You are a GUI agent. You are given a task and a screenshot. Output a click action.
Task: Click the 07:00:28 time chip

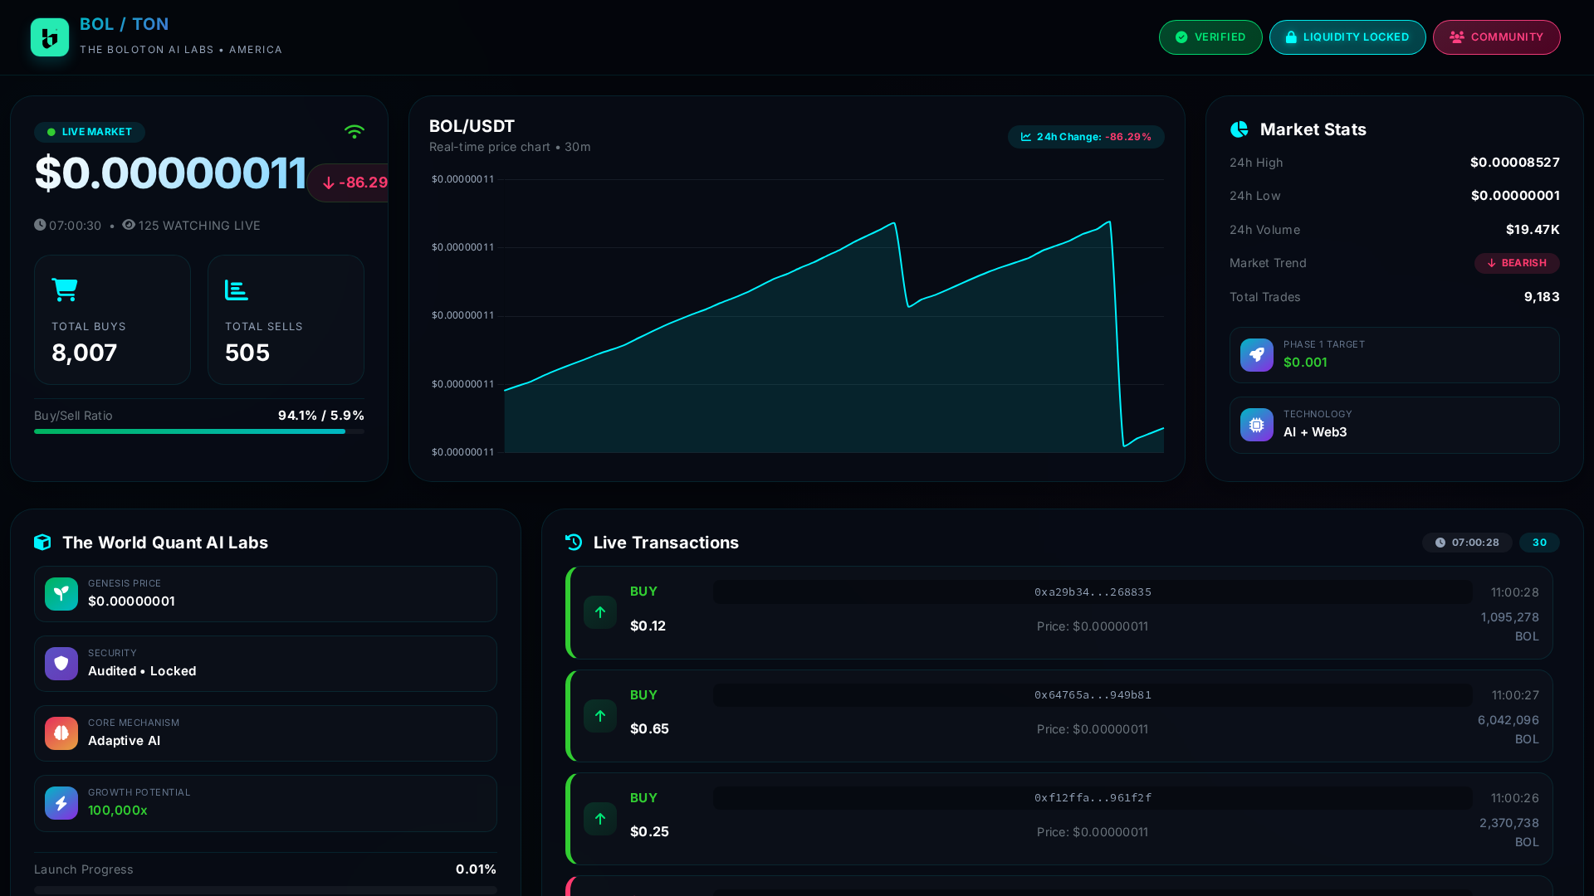[x=1467, y=543]
